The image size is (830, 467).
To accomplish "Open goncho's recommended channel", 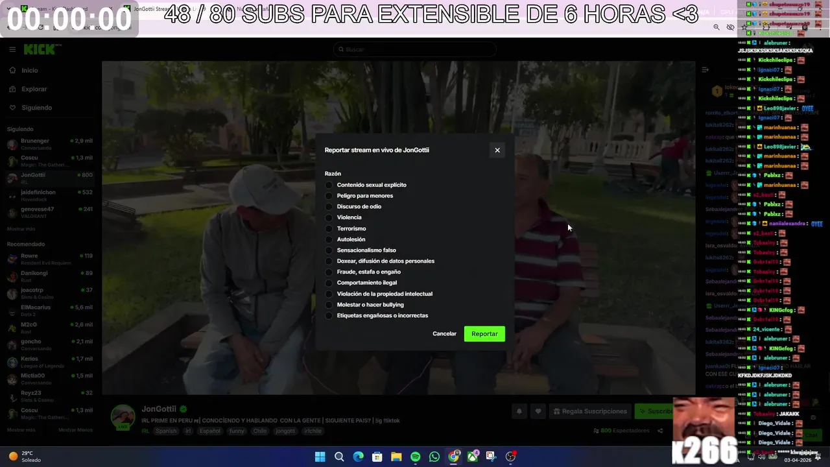I will coord(51,345).
